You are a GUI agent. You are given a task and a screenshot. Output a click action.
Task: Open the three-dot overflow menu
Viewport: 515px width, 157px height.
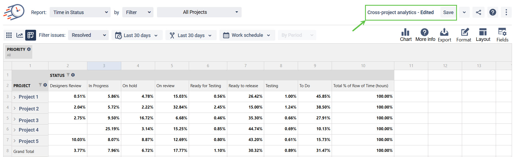point(506,12)
